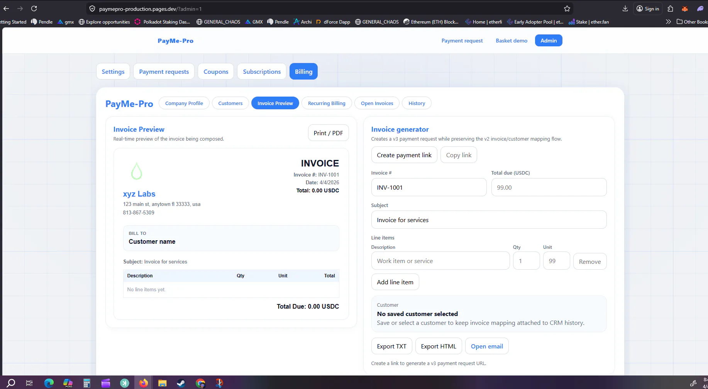Viewport: 708px width, 389px height.
Task: Open Google Chrome from the taskbar
Action: coord(200,383)
